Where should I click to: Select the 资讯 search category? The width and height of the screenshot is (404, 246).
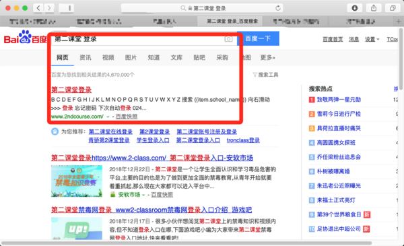(x=86, y=57)
